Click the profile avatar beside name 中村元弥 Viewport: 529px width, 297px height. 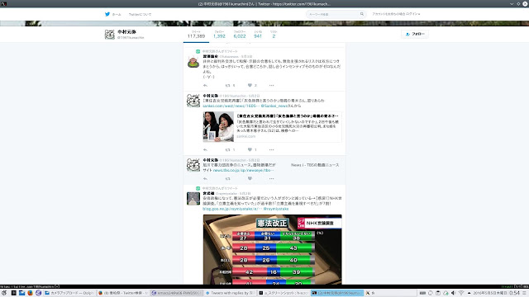[x=110, y=35]
